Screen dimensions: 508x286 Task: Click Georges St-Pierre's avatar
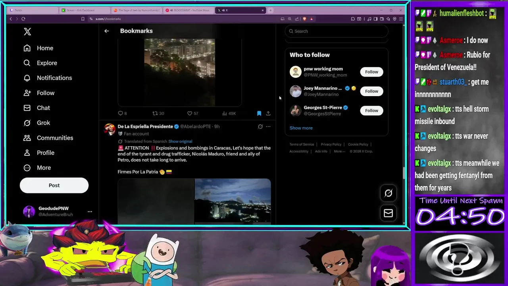pyautogui.click(x=296, y=110)
